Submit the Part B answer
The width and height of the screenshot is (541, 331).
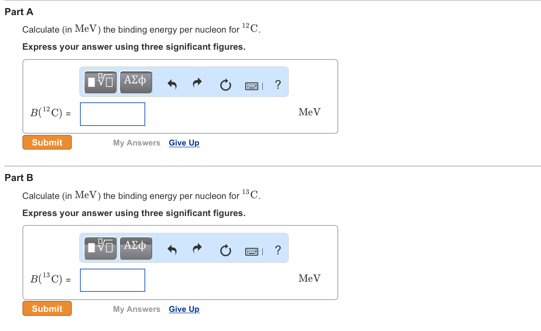(47, 308)
